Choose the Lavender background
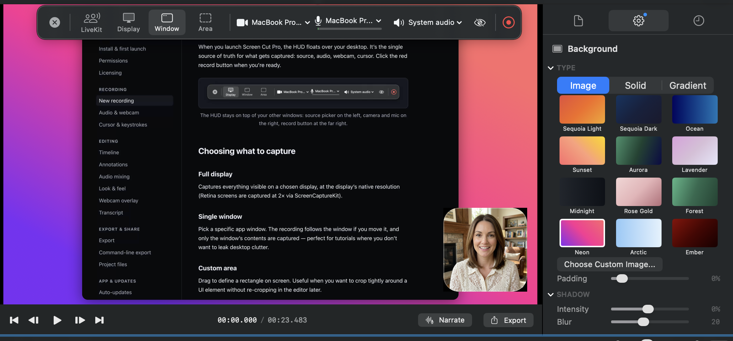The height and width of the screenshot is (341, 733). pyautogui.click(x=695, y=151)
